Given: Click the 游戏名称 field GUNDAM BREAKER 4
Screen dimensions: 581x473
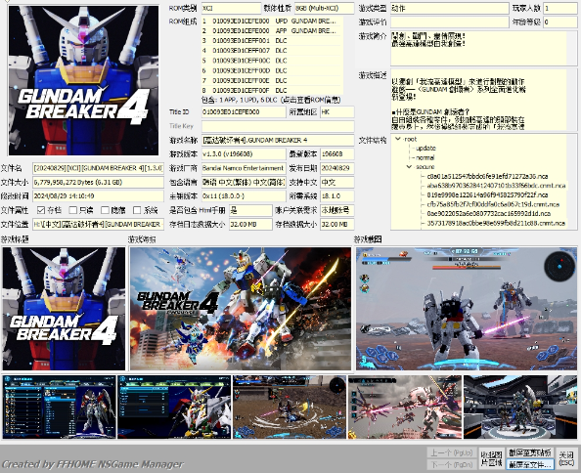Looking at the screenshot, I should (278, 140).
